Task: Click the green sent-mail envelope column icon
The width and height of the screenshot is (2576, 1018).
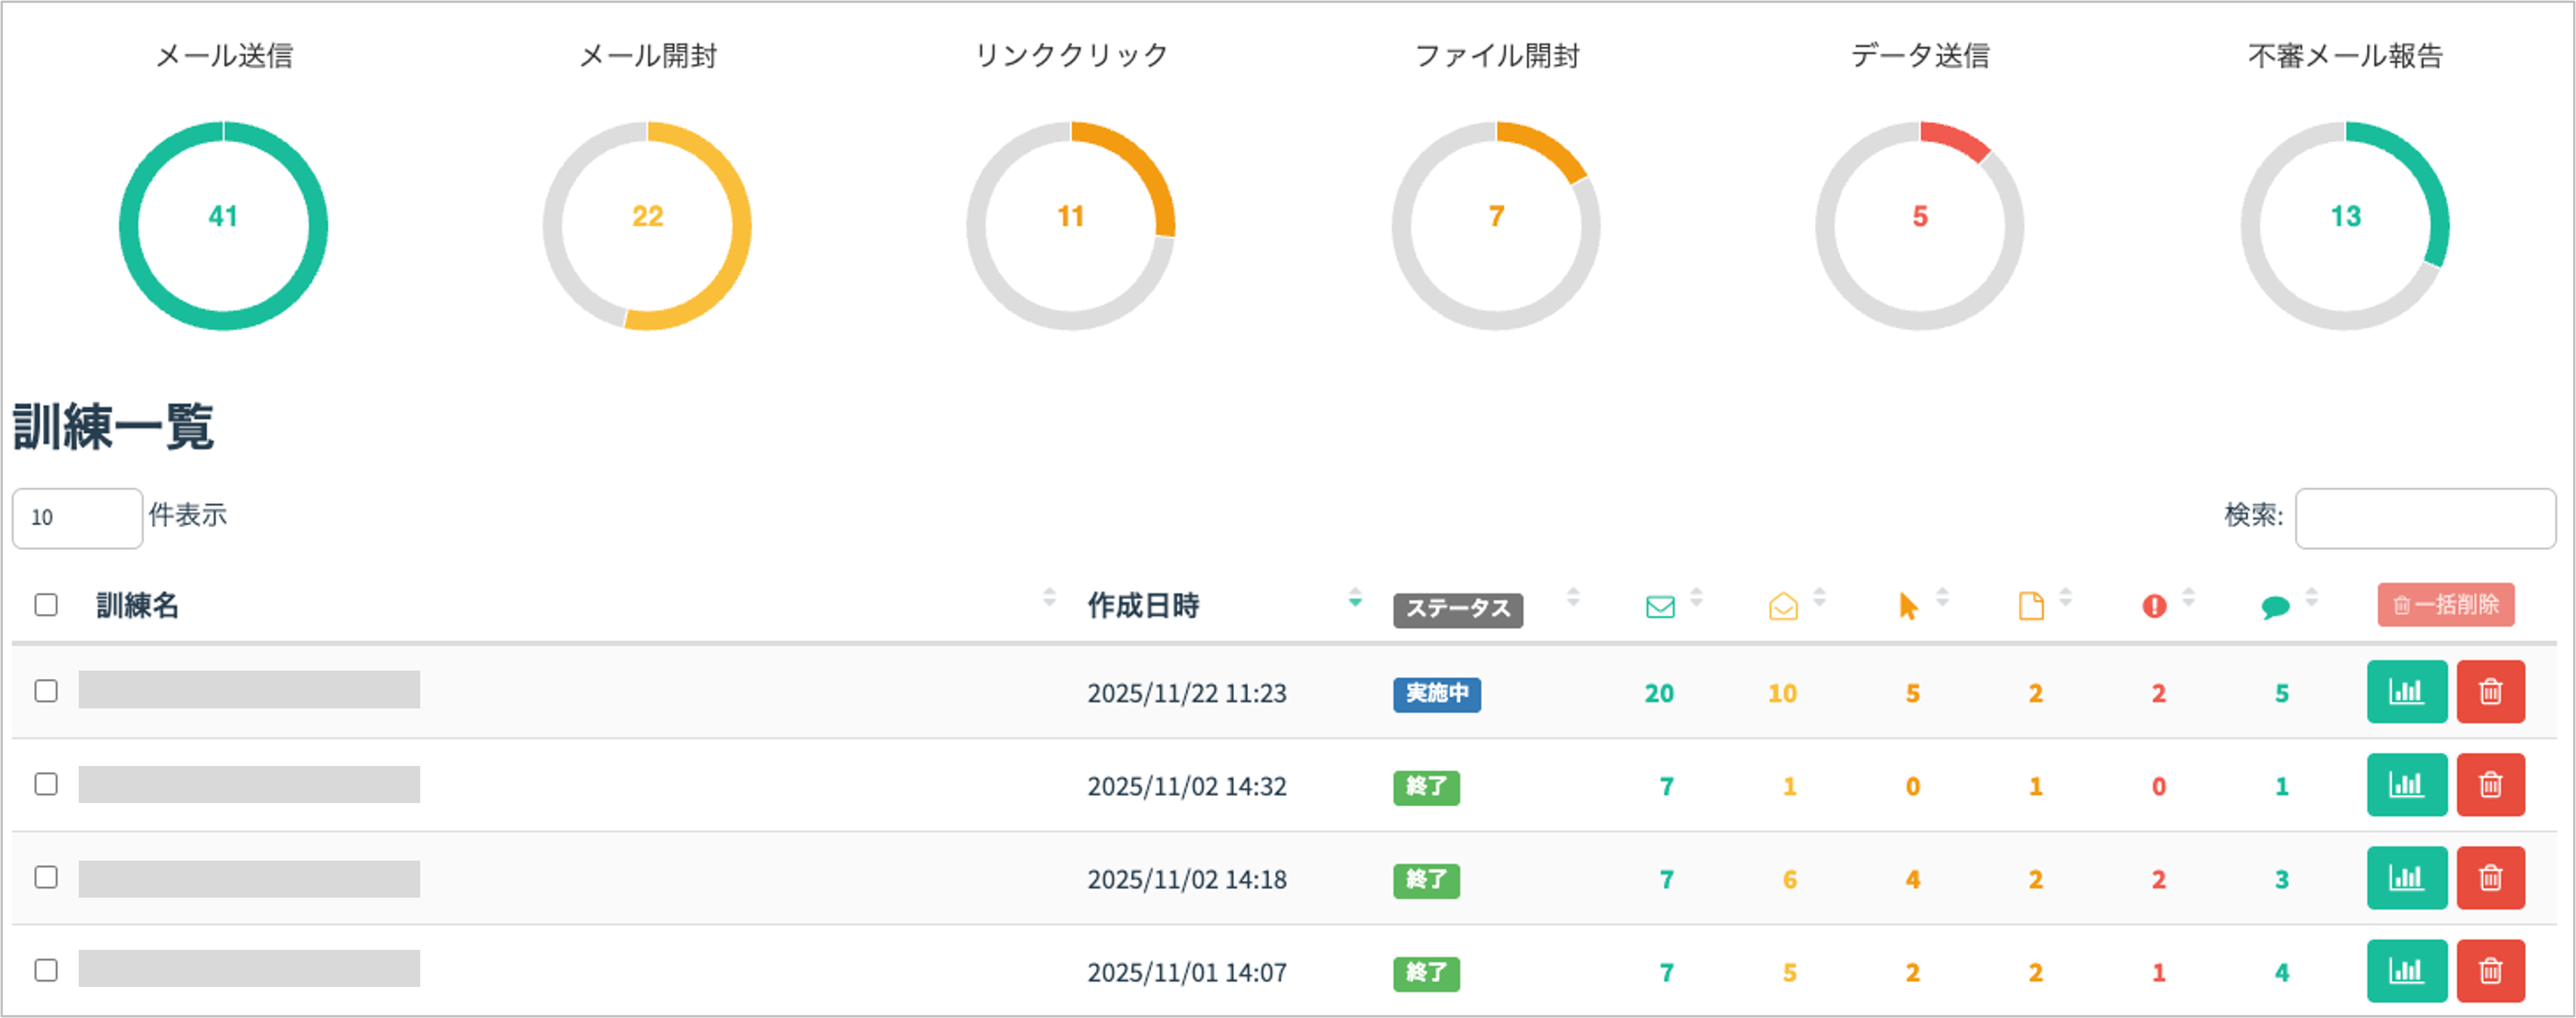Action: tap(1660, 606)
